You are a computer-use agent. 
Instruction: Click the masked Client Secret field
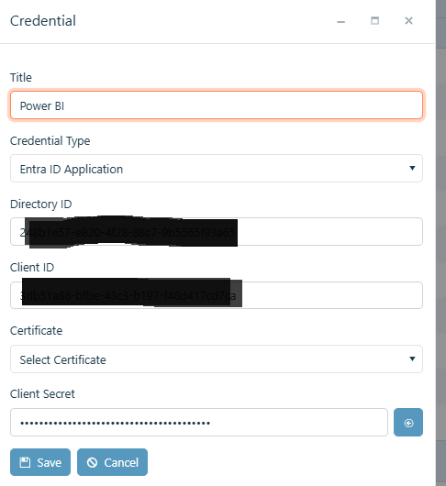tap(199, 422)
